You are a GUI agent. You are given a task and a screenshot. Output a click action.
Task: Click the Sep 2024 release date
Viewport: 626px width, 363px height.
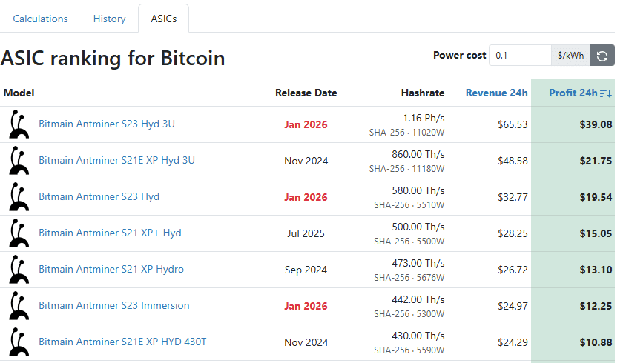click(306, 270)
